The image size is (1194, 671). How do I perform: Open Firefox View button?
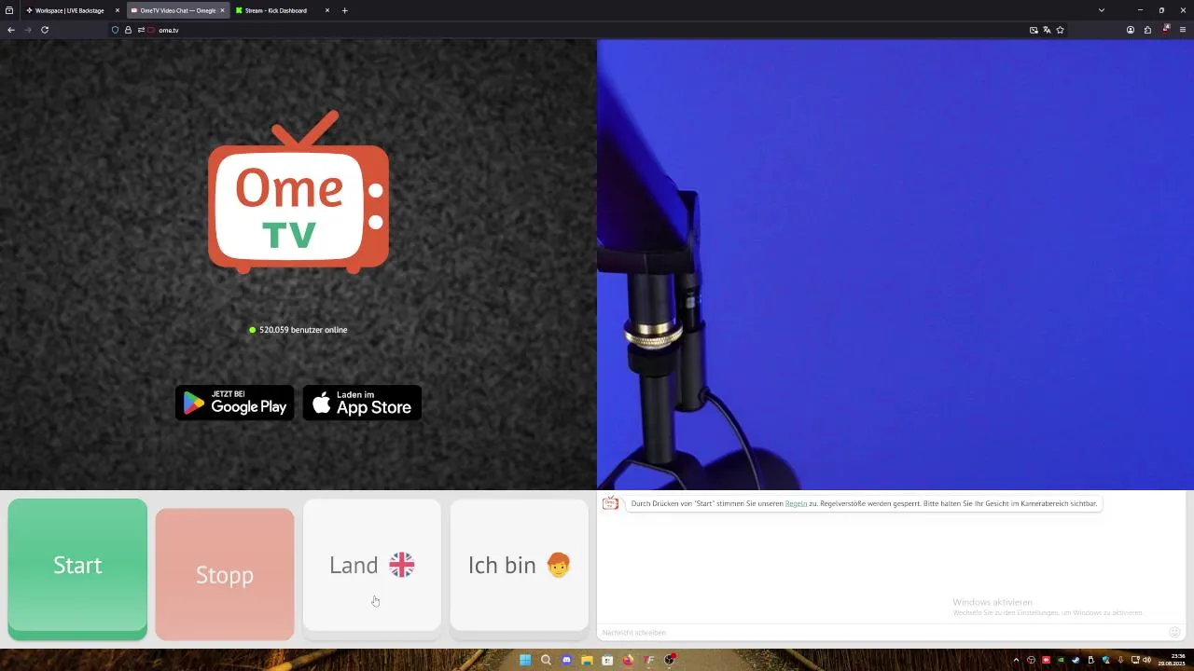tap(9, 10)
